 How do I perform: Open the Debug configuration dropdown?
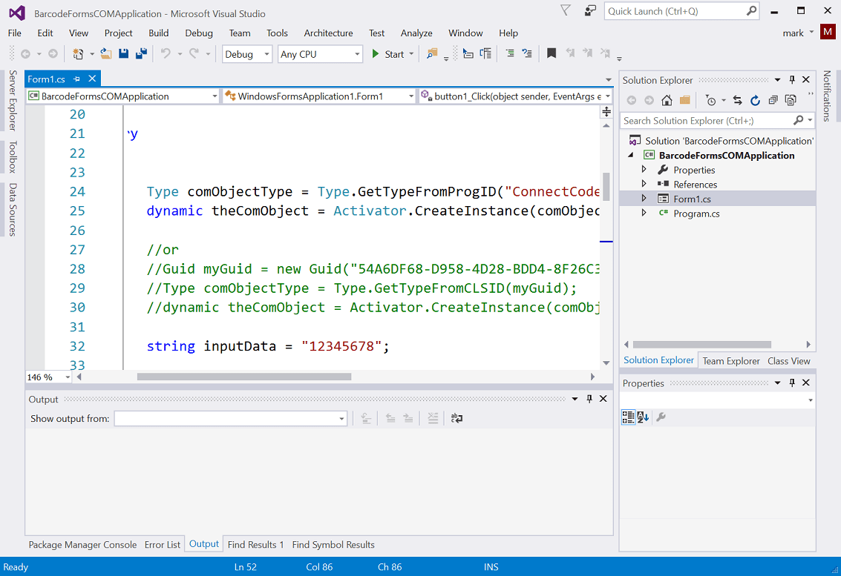[x=247, y=54]
